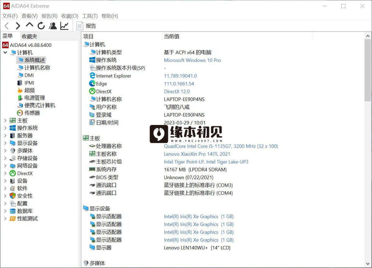Click the 超频 flame icon
The height and width of the screenshot is (268, 372).
click(20, 90)
